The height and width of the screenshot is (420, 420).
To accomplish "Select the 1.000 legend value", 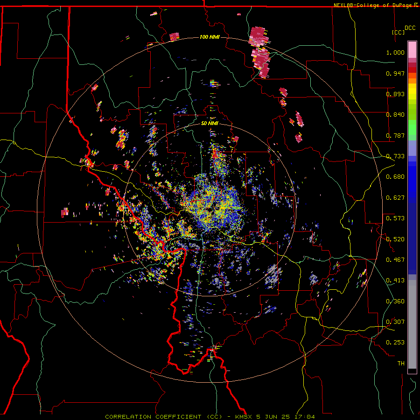I will 395,52.
